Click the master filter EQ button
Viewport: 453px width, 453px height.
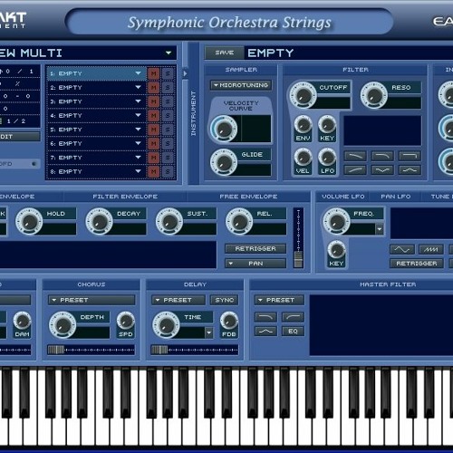(293, 332)
